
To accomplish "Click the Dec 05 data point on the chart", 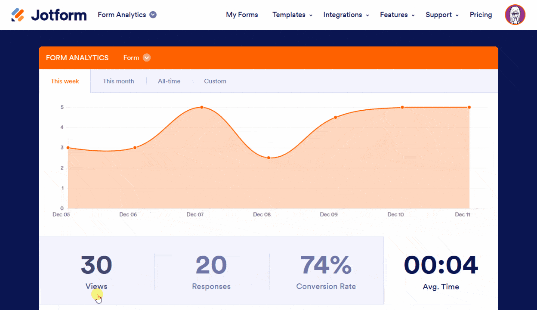I will point(68,148).
